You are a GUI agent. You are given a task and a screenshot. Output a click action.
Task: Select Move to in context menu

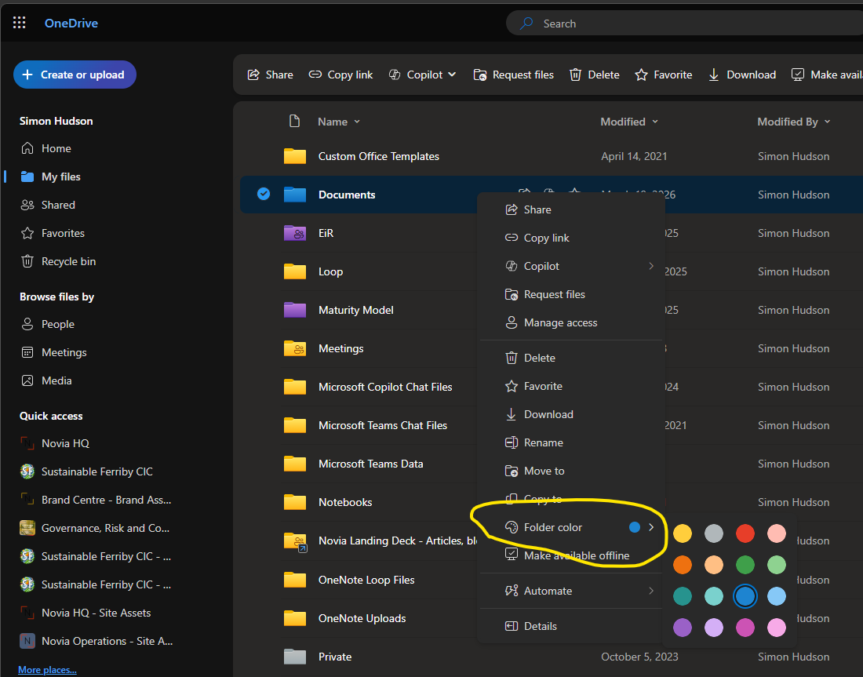pyautogui.click(x=544, y=471)
